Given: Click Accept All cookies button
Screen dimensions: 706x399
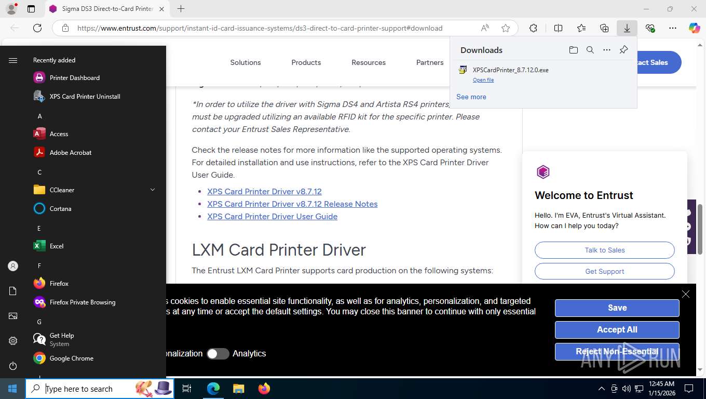Looking at the screenshot, I should coord(617,330).
